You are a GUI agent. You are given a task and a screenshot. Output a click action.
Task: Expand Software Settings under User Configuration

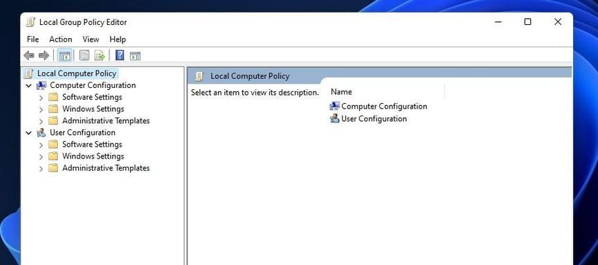[x=42, y=145]
